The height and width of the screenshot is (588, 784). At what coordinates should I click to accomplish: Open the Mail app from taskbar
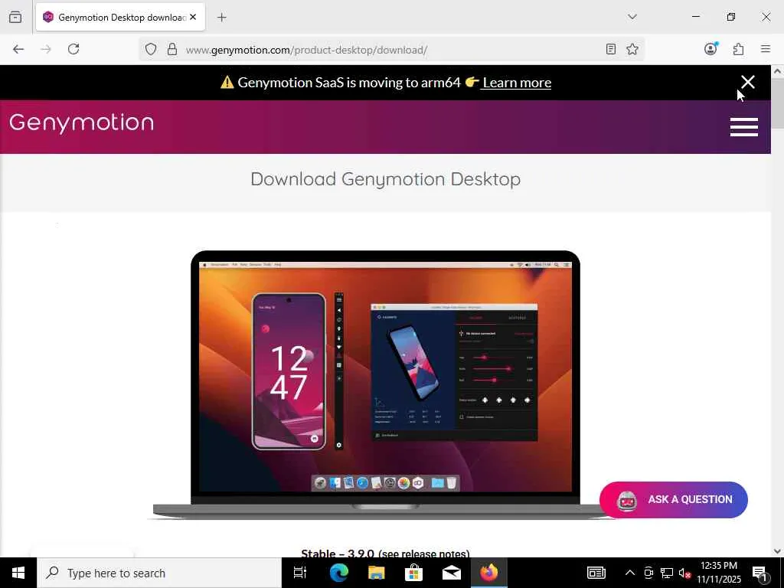451,573
